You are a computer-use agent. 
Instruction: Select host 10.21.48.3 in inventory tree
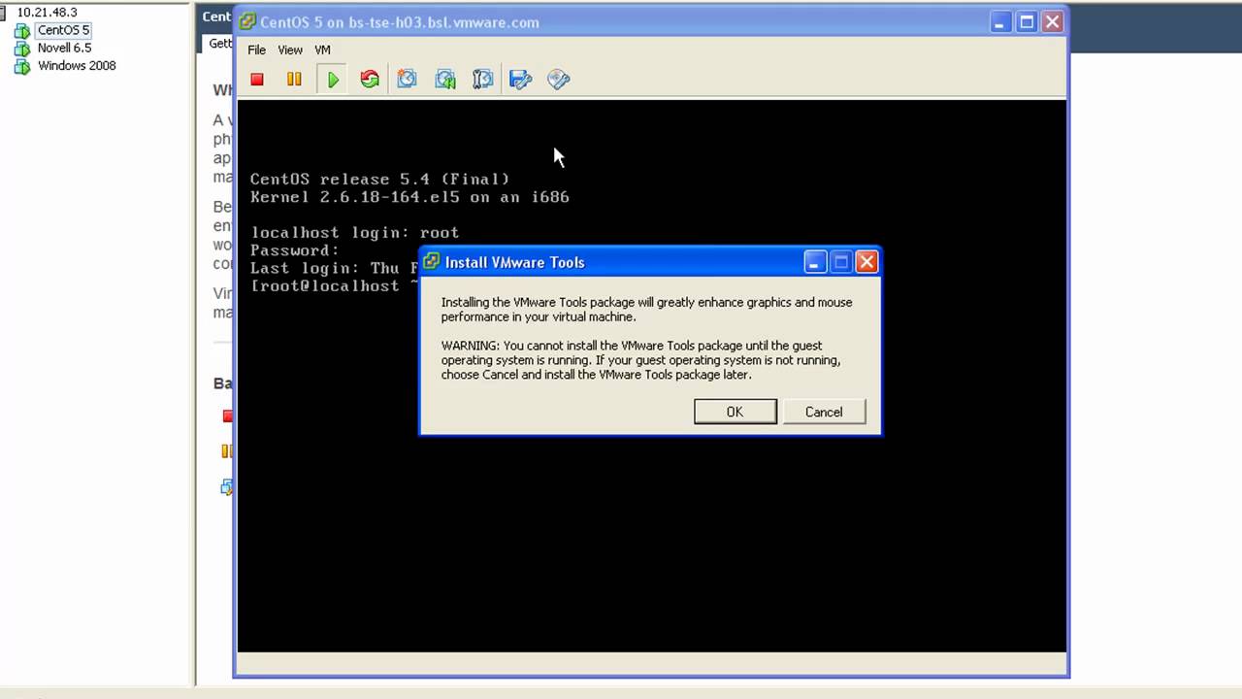pos(47,13)
